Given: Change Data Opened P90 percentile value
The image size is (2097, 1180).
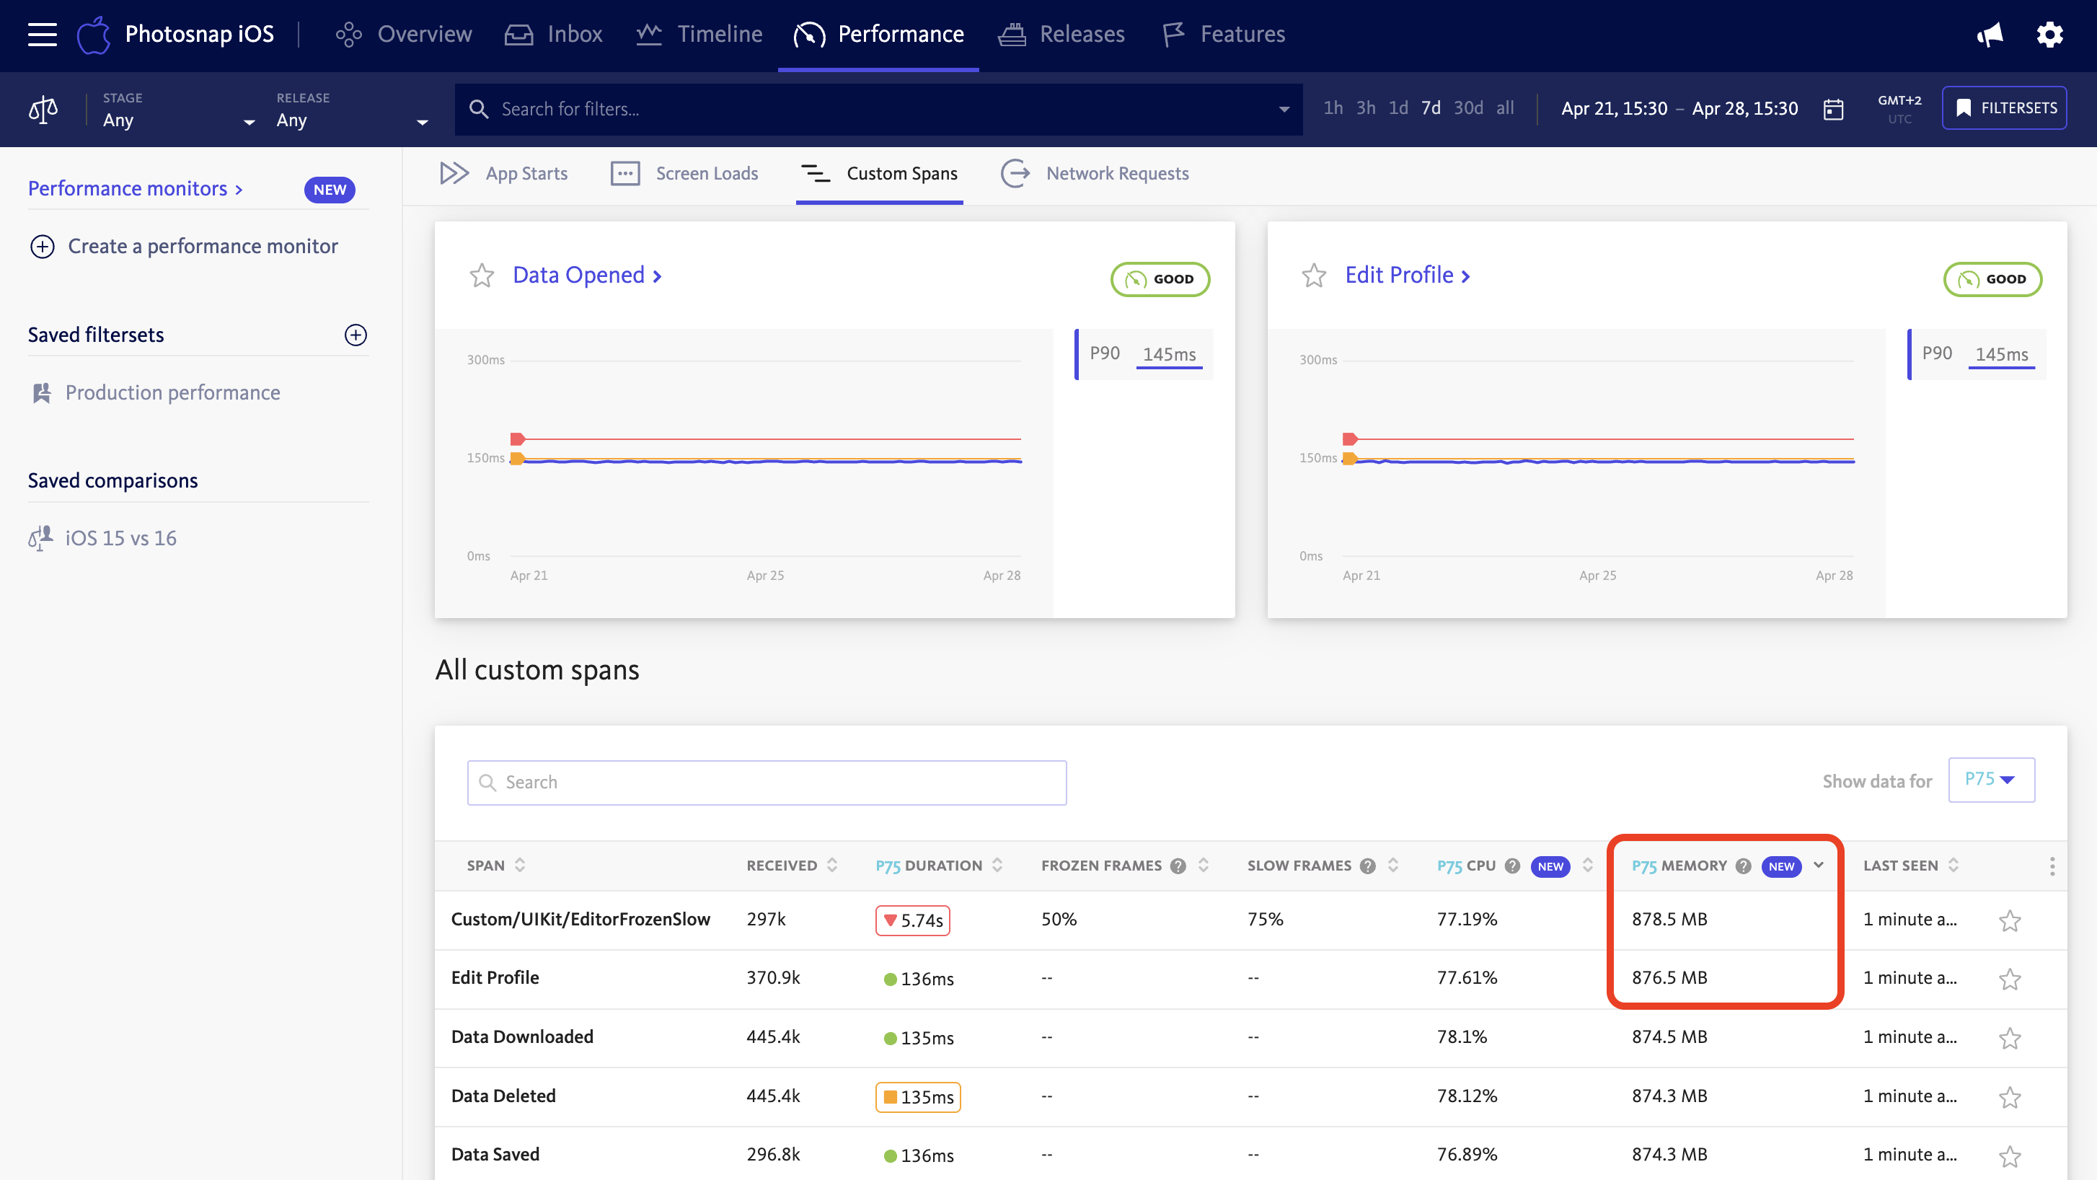Looking at the screenshot, I should 1169,354.
